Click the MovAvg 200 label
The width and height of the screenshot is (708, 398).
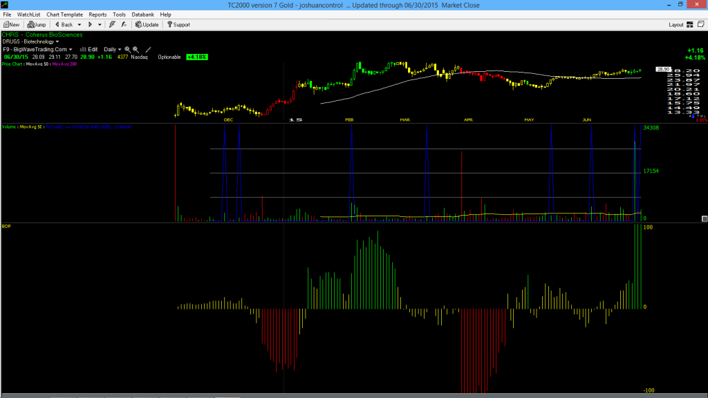64,64
